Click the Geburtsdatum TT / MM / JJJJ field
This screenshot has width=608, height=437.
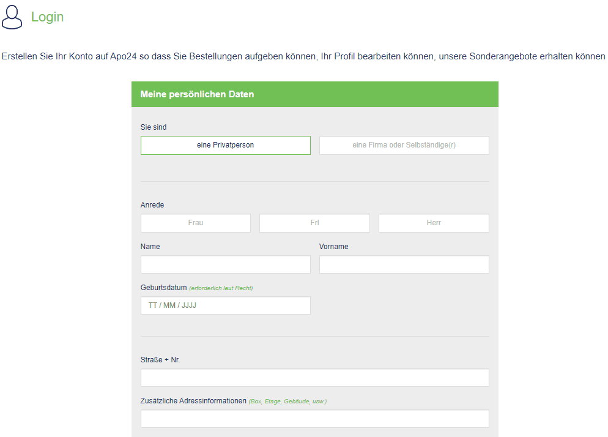(226, 305)
